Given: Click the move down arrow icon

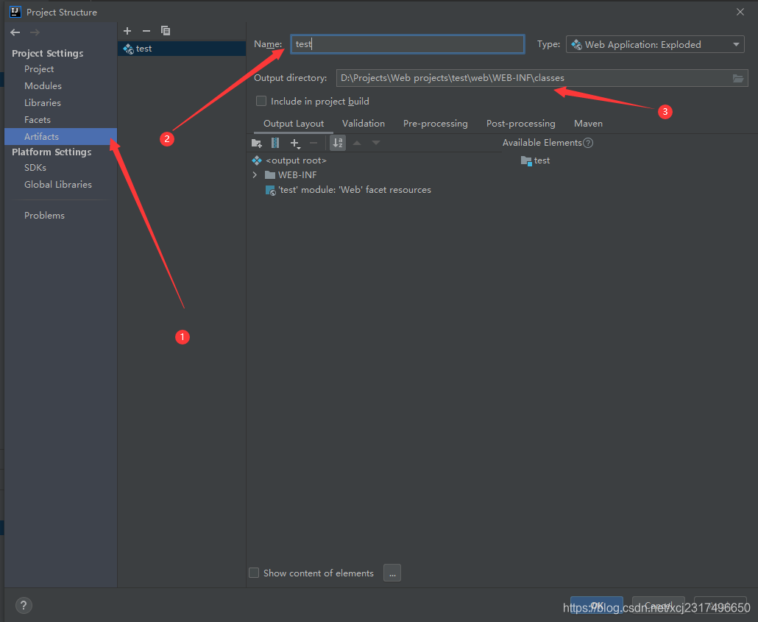Looking at the screenshot, I should coord(375,143).
